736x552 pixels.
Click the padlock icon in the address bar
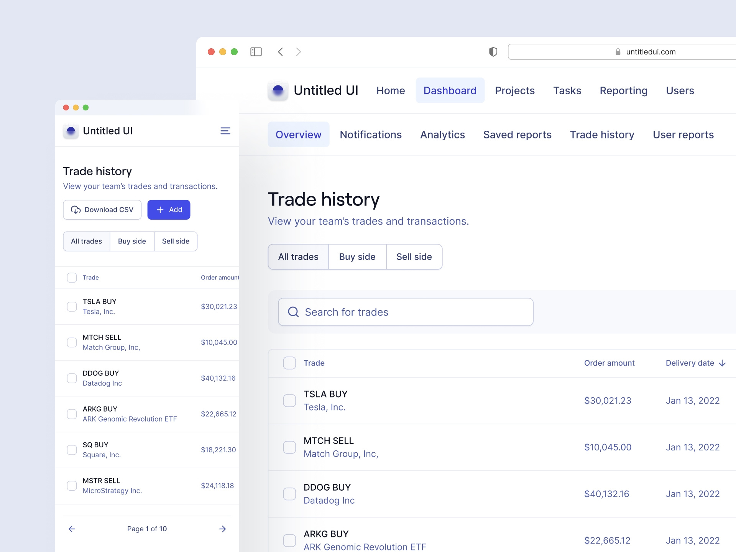618,52
